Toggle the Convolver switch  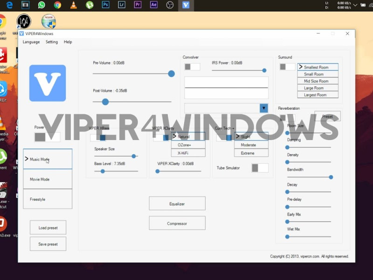click(192, 67)
